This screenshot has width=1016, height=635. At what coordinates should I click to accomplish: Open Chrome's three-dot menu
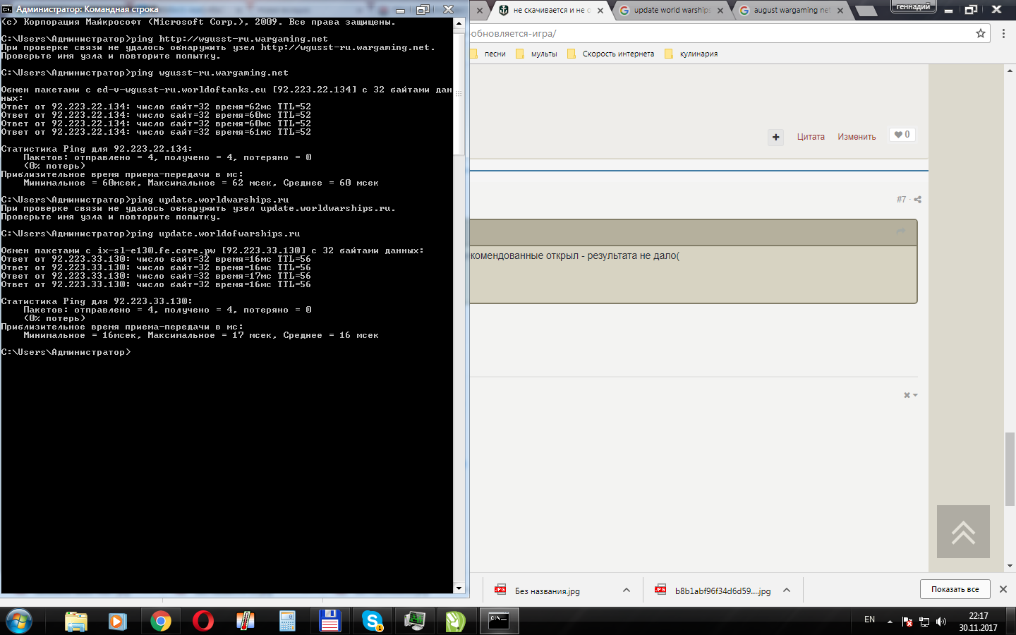pyautogui.click(x=1003, y=33)
